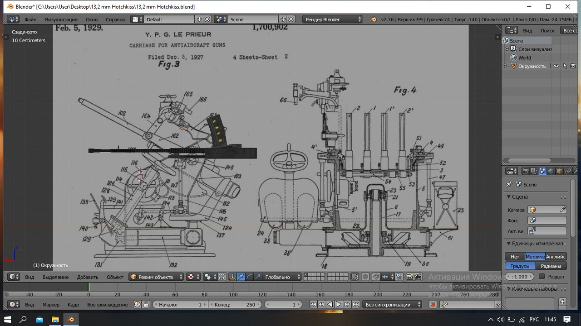Toggle selectability cursor for Окружность

point(565,66)
